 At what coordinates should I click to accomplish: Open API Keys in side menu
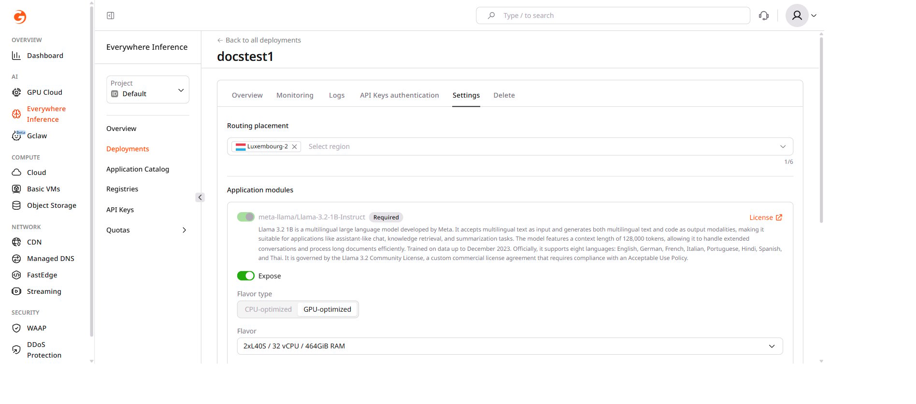120,210
